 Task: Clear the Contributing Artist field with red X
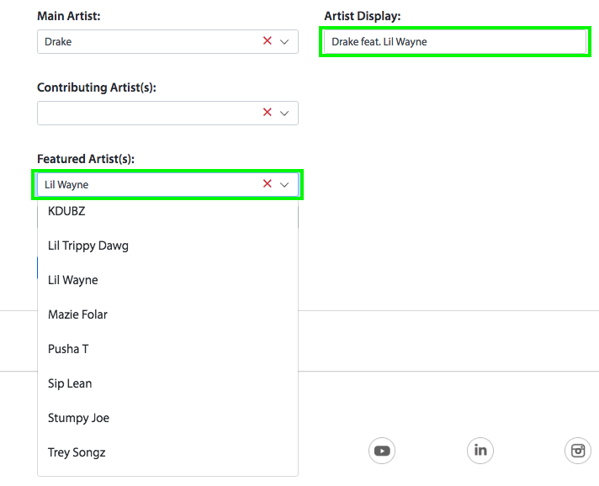[268, 112]
